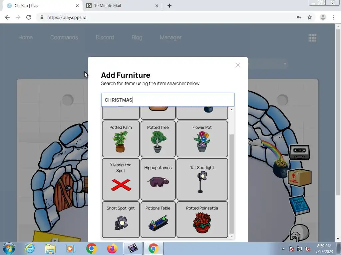This screenshot has height=255, width=341.
Task: Open the network tray icon
Action: (x=299, y=249)
